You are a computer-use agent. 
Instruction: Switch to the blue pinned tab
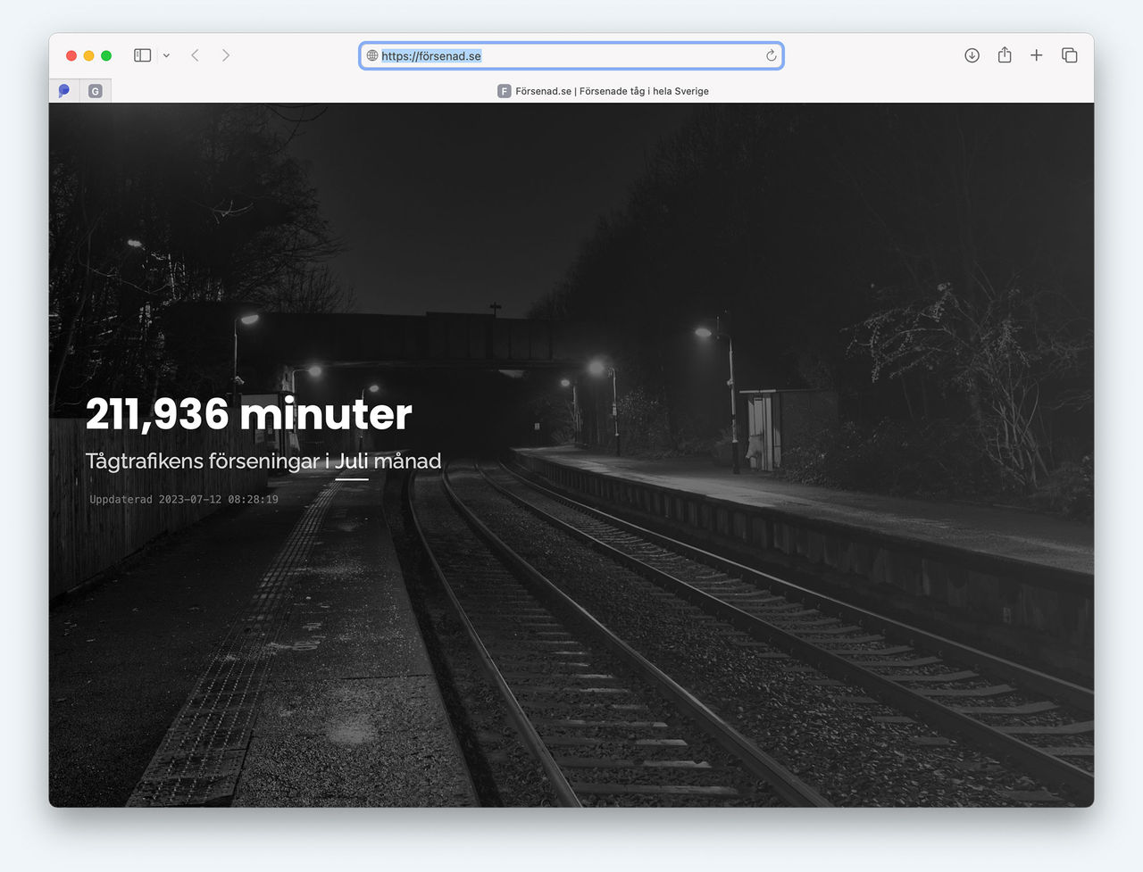(64, 91)
